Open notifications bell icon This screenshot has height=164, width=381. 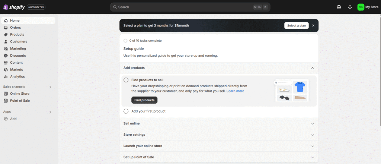point(350,7)
